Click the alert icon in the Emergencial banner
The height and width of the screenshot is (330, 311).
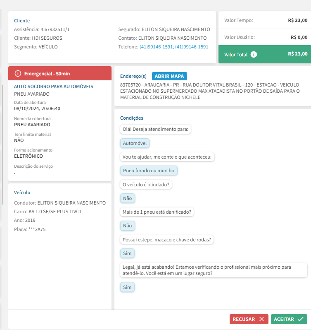coord(18,73)
